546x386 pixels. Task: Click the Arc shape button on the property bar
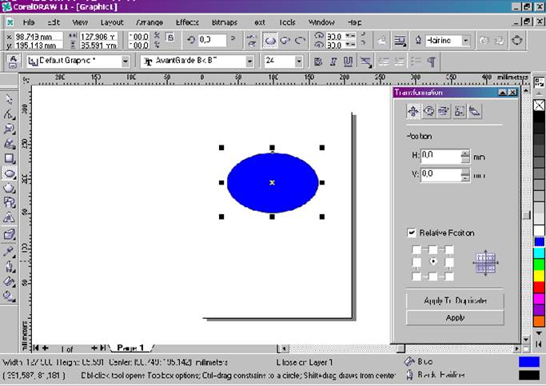click(x=300, y=41)
